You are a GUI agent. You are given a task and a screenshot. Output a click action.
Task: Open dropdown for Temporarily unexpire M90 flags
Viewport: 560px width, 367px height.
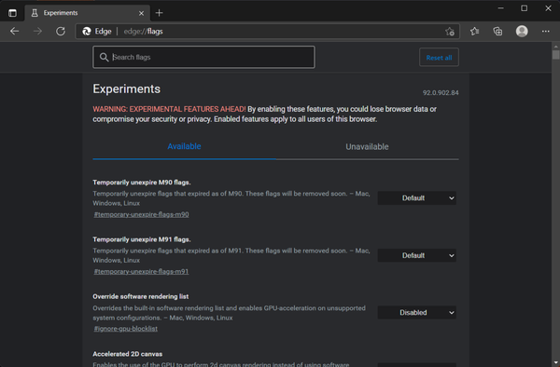pos(417,198)
